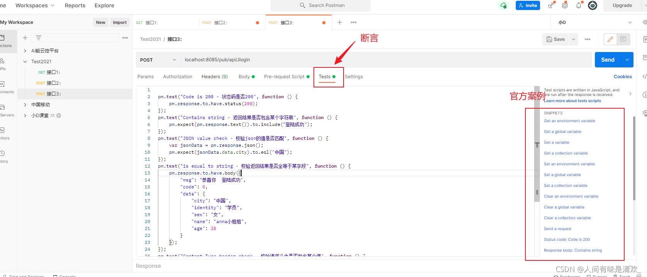647x277 pixels.
Task: Insert snippet Send a request
Action: pos(557,229)
